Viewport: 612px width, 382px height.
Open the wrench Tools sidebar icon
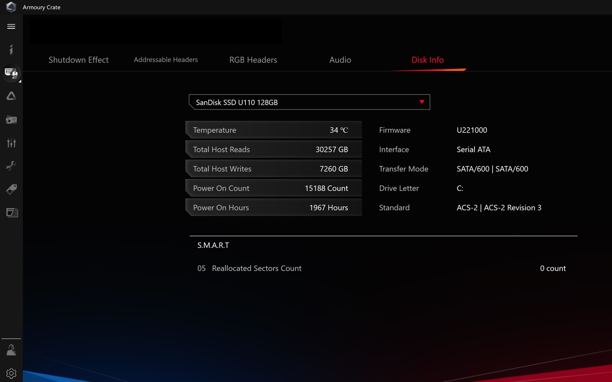click(11, 166)
